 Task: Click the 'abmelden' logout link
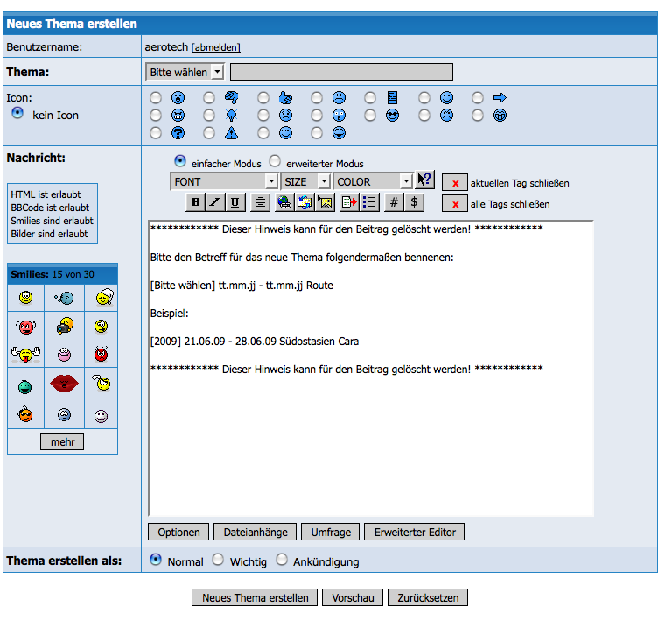215,47
